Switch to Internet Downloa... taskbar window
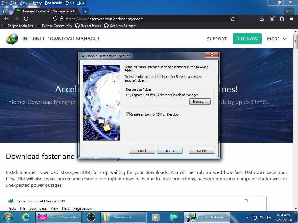Image resolution: width=298 pixels, height=223 pixels. (x=58, y=217)
